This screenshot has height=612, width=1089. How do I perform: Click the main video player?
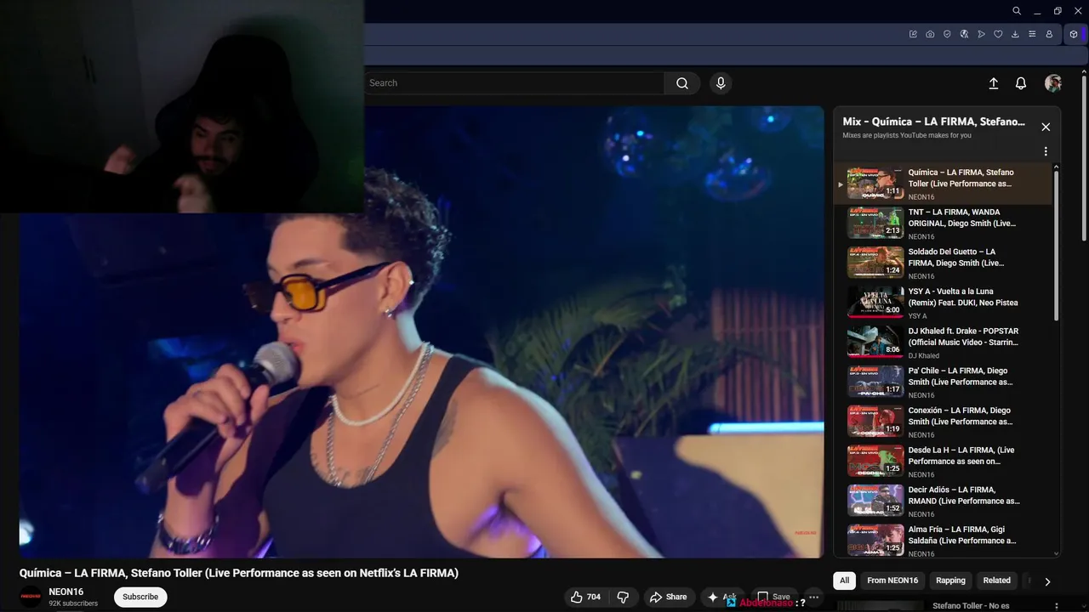(421, 331)
